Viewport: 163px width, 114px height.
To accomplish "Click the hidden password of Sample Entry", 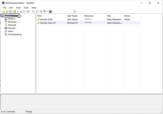I will point(88,19).
